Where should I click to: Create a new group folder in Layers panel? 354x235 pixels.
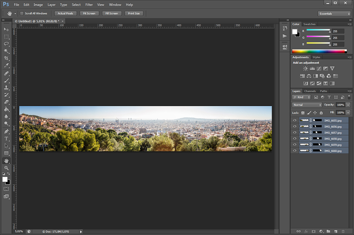tap(328, 231)
